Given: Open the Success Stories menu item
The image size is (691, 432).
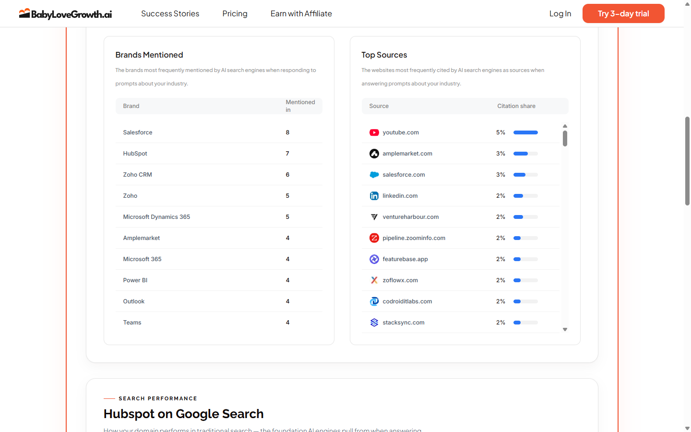Looking at the screenshot, I should coord(170,13).
